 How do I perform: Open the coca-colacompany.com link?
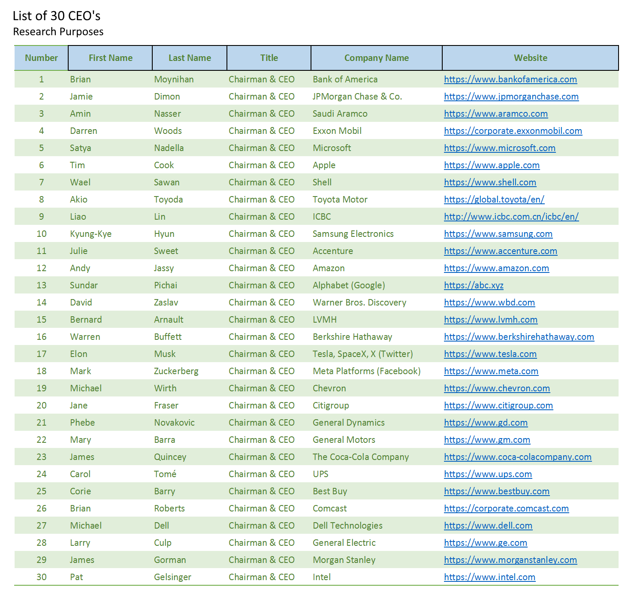point(518,457)
